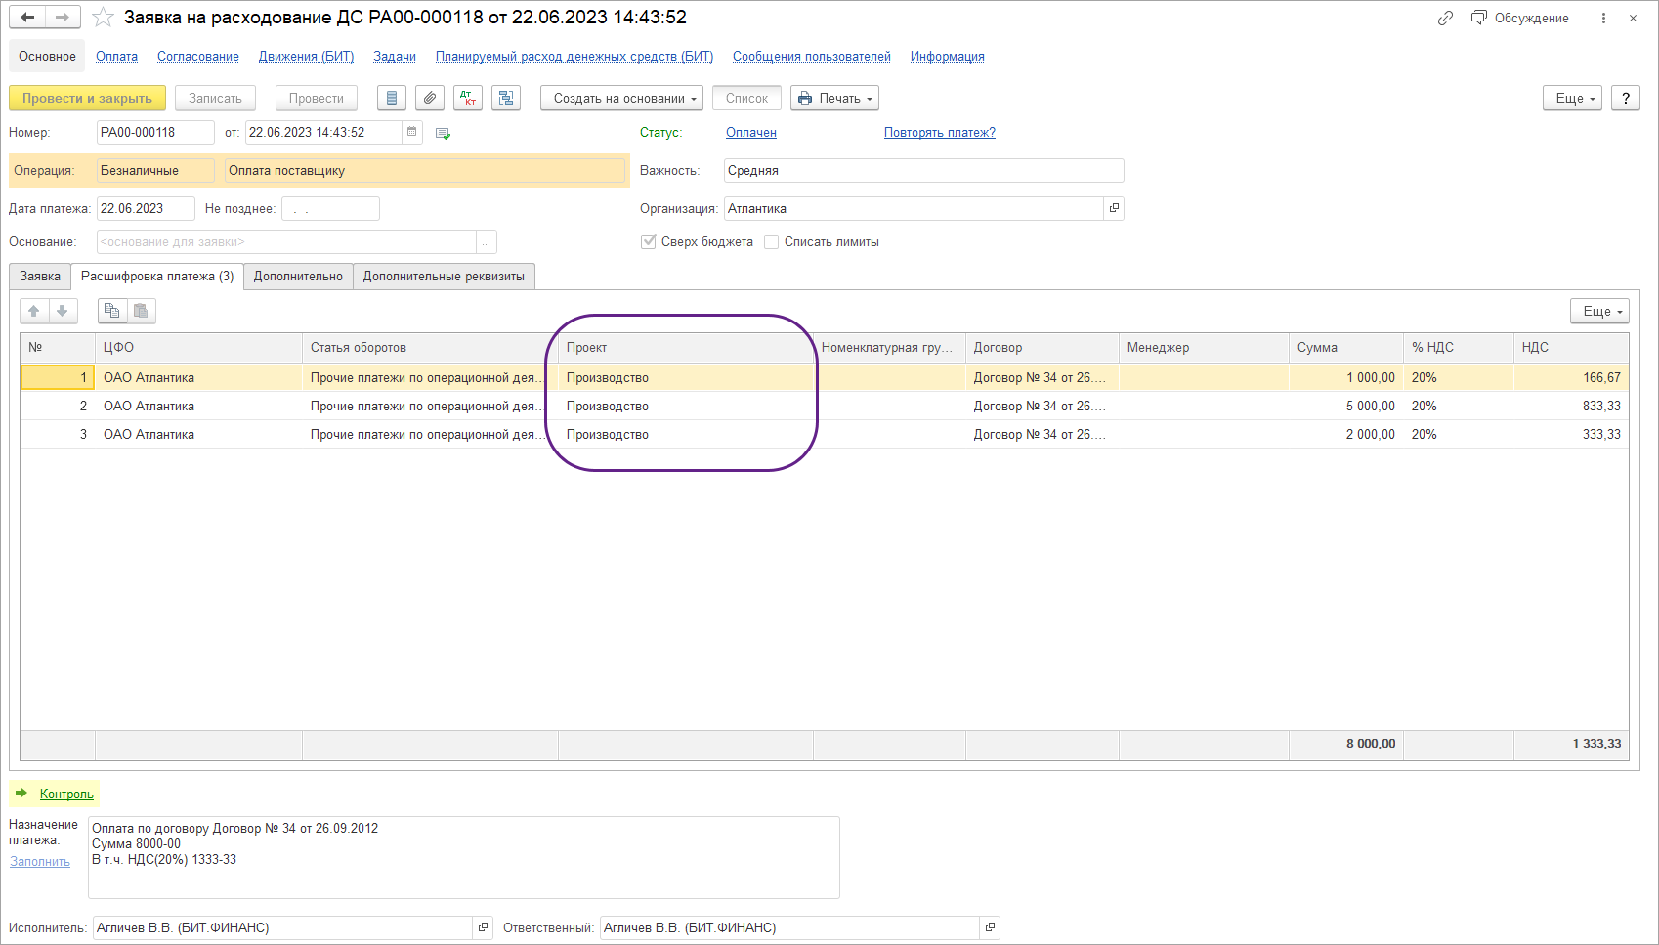Select Расшифровка платежа (3) tab
Screen dimensions: 1659x945
pos(157,277)
